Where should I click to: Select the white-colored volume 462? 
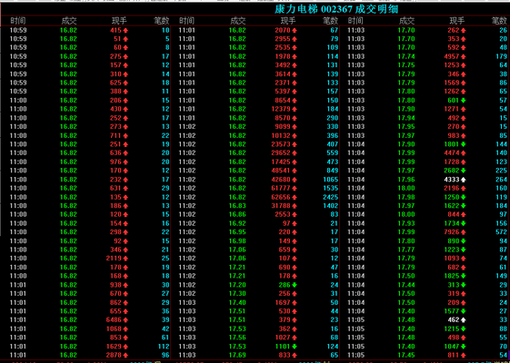(454, 319)
